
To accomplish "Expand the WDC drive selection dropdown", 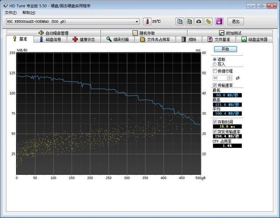I will [137, 22].
